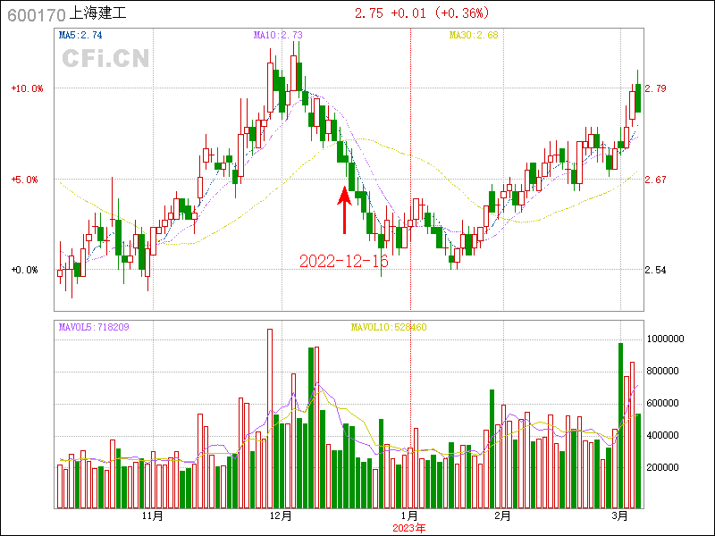Click the CFi.CN watermark logo
715x536 pixels.
(x=105, y=59)
